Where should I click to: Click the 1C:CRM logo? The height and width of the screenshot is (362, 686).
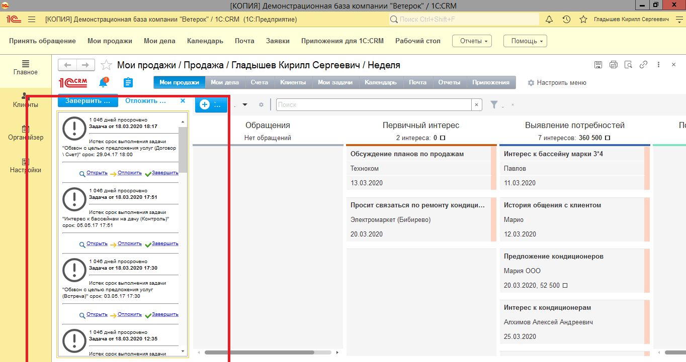pyautogui.click(x=73, y=82)
